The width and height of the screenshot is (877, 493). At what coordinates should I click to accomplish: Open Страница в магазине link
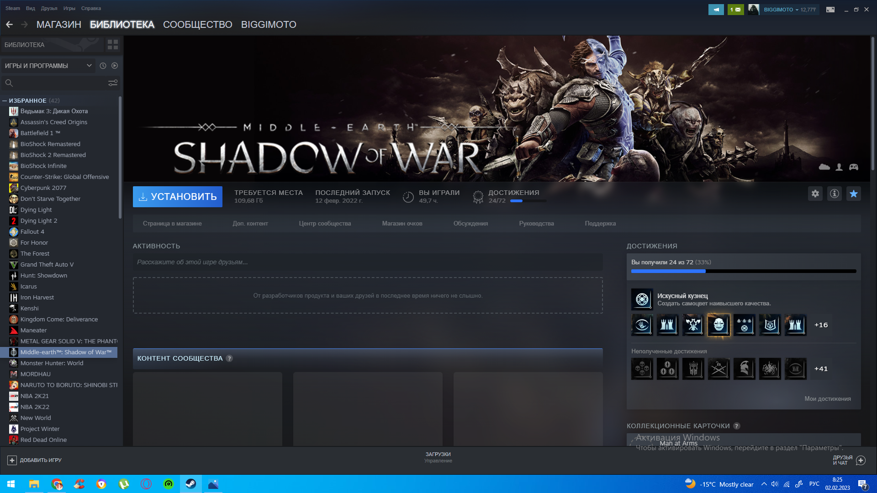click(x=172, y=224)
